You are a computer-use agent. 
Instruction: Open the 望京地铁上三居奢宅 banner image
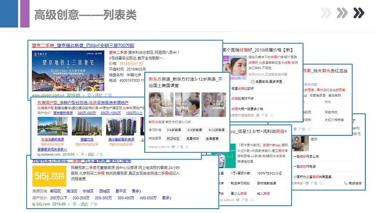point(68,69)
